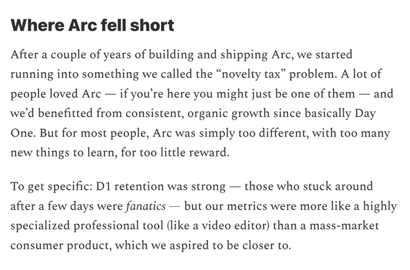Viewport: 410px width, 270px height.
Task: Click the words 'specialized professional tool'
Action: pyautogui.click(x=87, y=226)
